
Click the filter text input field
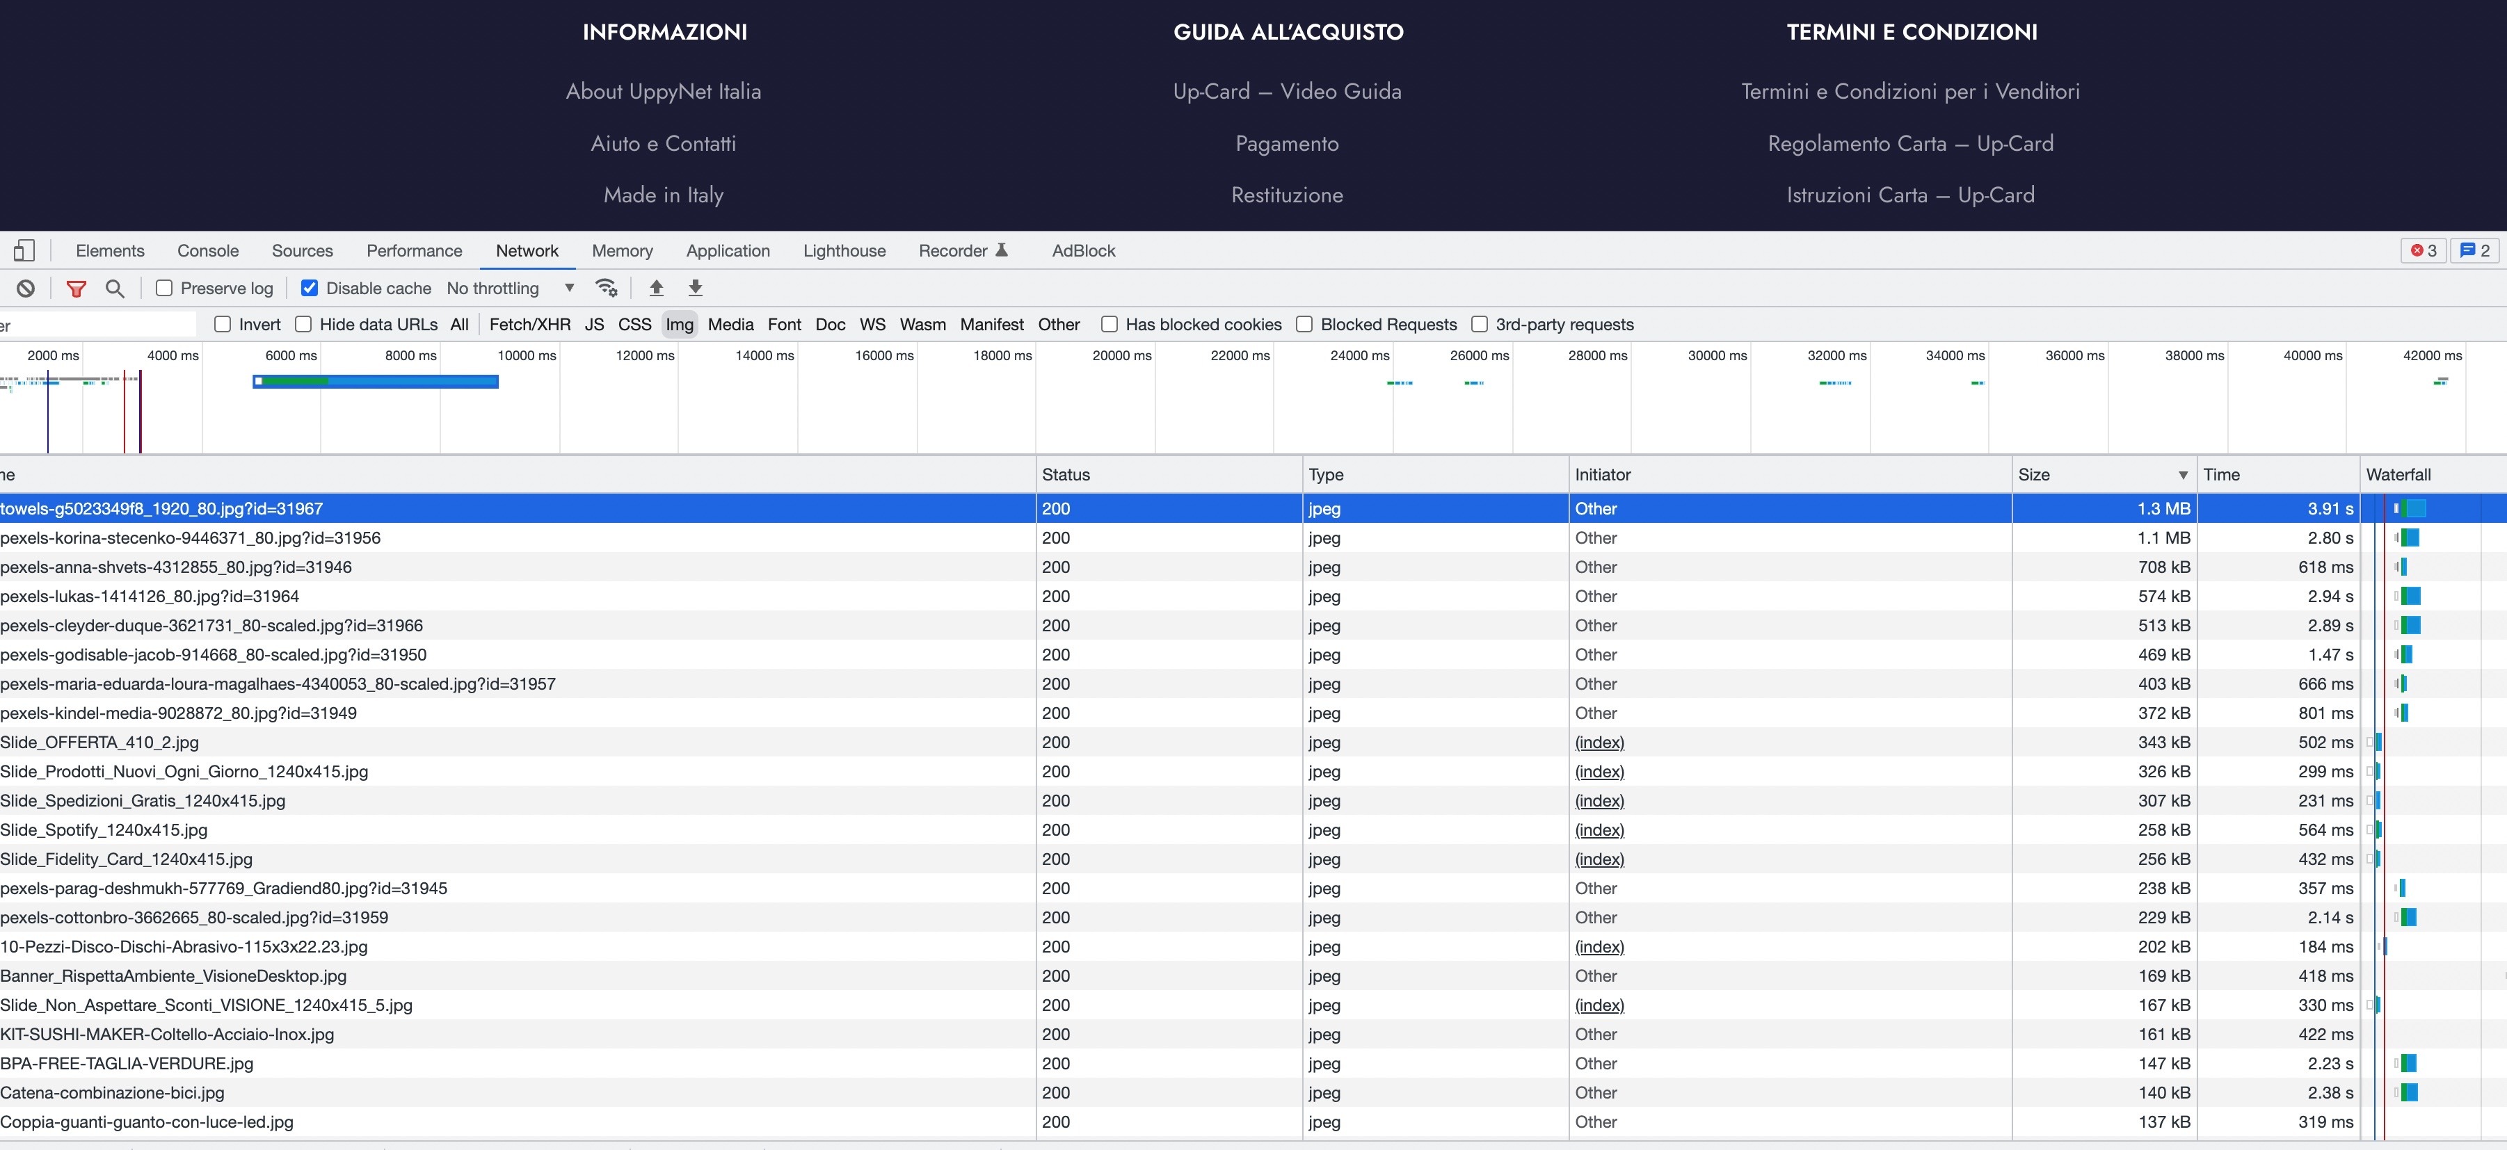point(97,325)
